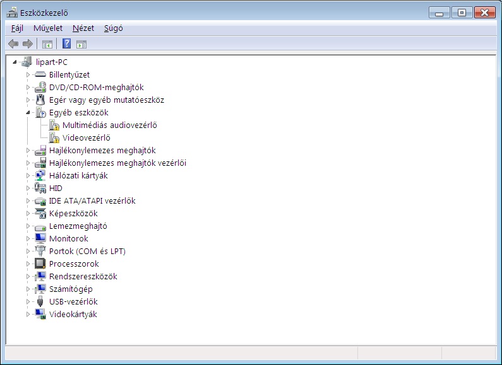The height and width of the screenshot is (365, 502).
Task: Click the show/hide console tree toolbar icon
Action: [47, 44]
